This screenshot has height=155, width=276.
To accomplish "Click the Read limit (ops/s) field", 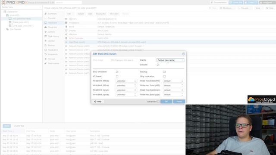I will (x=126, y=90).
